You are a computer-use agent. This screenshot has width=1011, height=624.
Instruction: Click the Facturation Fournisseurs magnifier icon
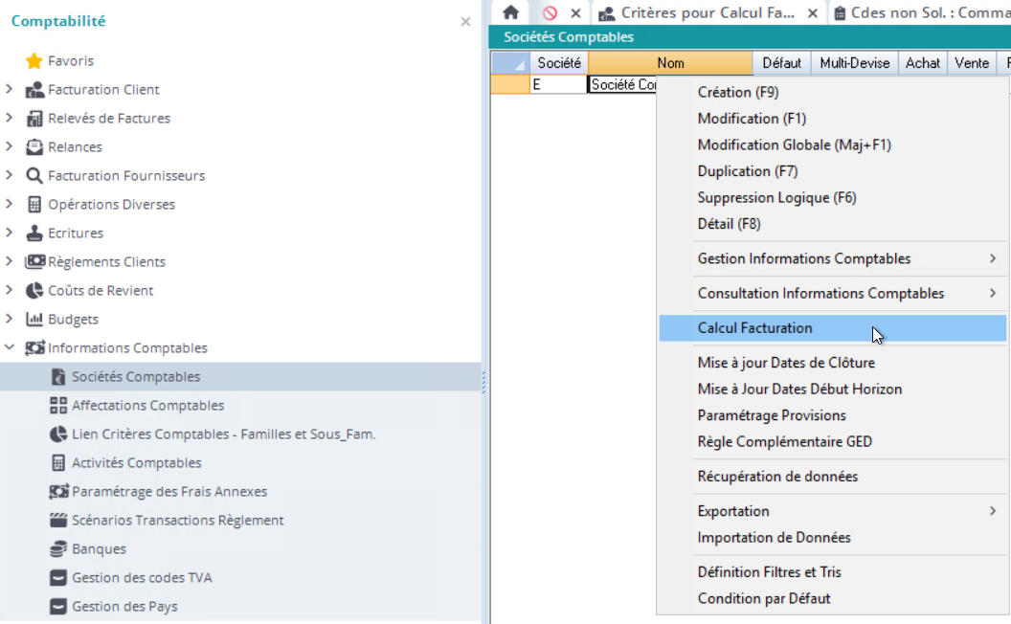tap(34, 176)
